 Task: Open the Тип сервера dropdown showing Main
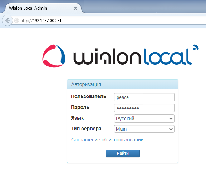(x=144, y=129)
